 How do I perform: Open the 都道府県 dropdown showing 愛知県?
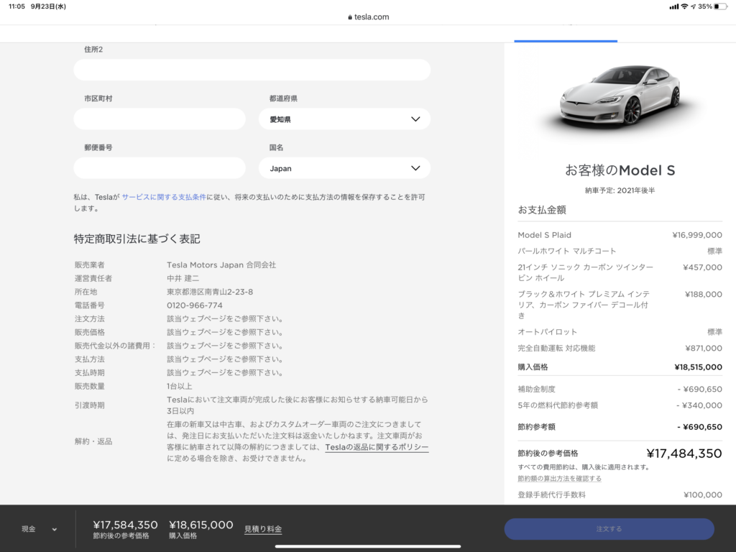pyautogui.click(x=344, y=119)
